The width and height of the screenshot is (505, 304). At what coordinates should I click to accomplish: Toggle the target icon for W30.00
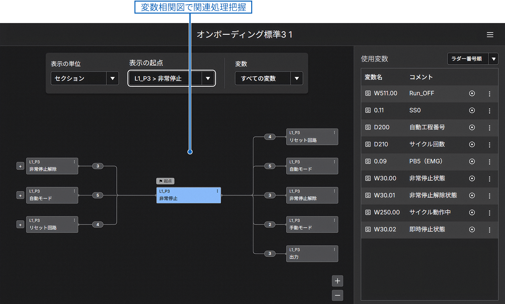[472, 179]
